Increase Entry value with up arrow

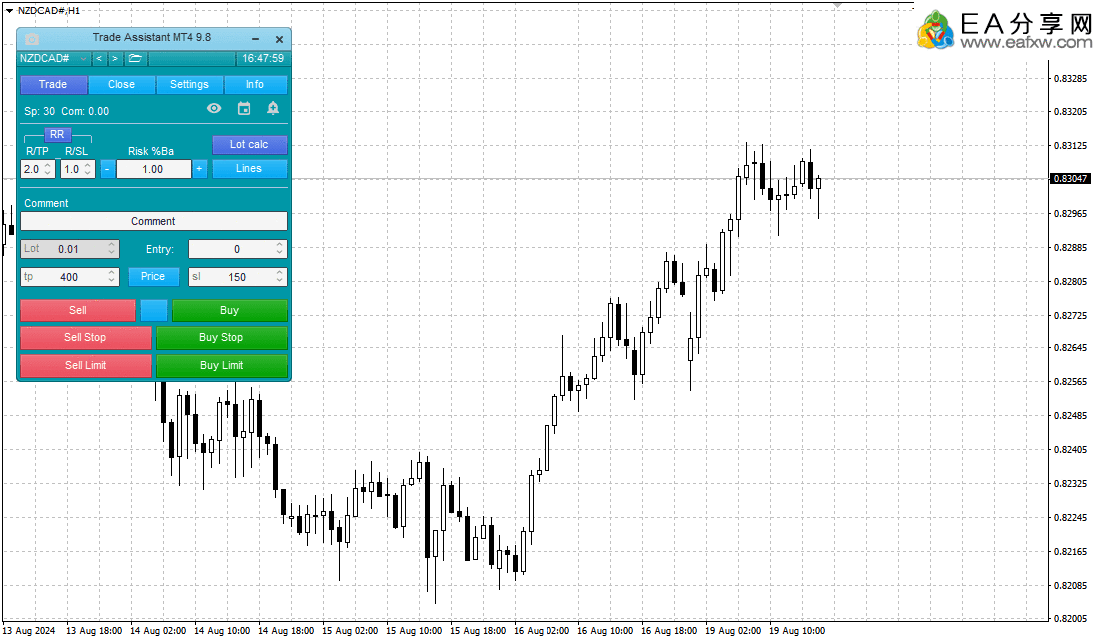tap(279, 245)
